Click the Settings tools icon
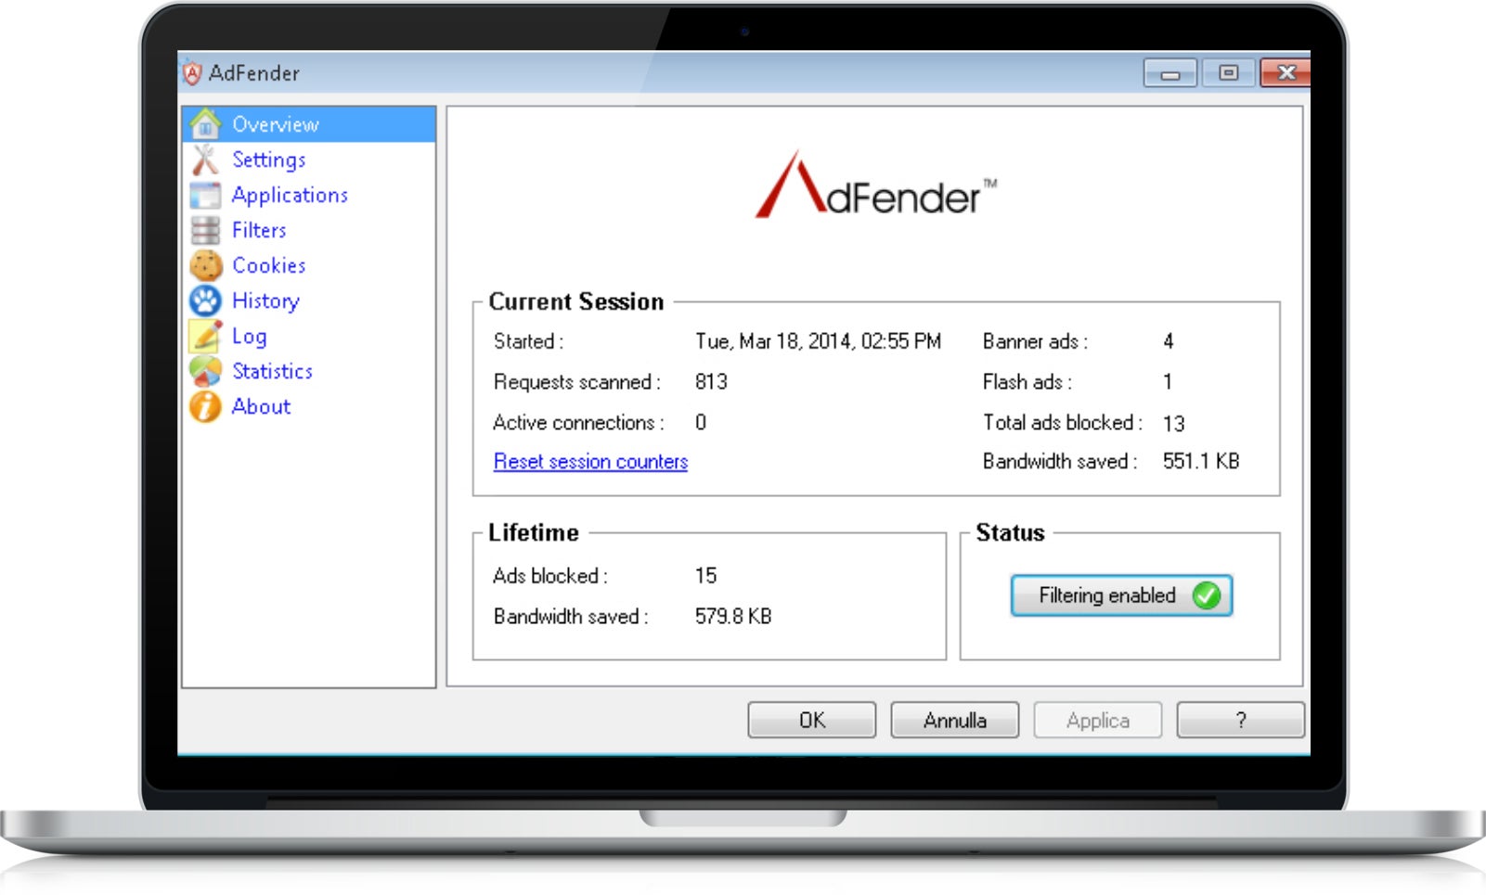Screen dimensions: 1486x895 tap(205, 160)
